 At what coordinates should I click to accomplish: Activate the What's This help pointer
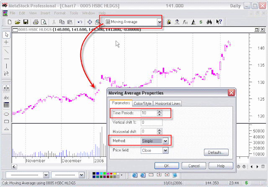point(219,22)
